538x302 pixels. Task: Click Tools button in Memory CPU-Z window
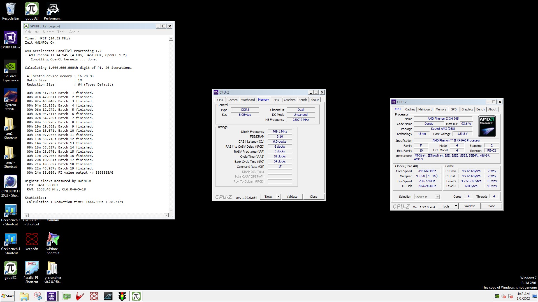(268, 197)
